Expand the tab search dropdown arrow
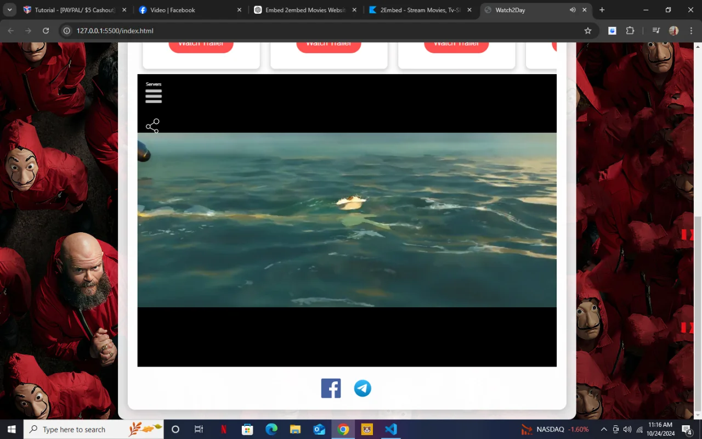 coord(9,10)
